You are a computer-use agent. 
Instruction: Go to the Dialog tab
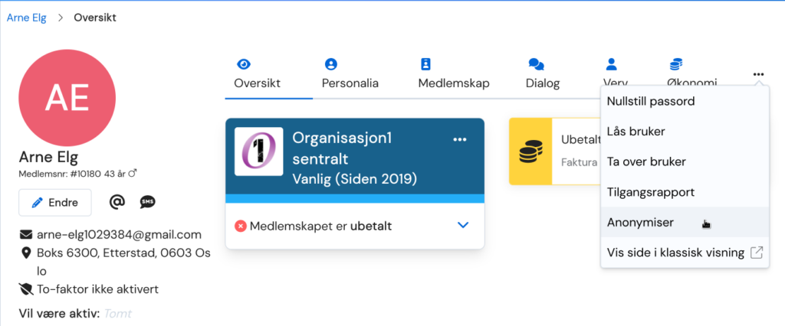pyautogui.click(x=543, y=74)
